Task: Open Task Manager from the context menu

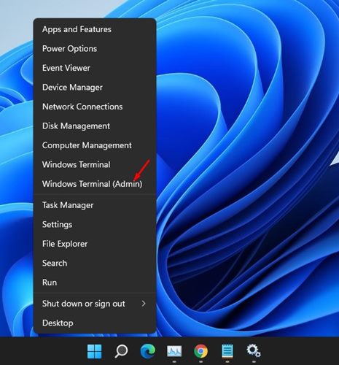Action: pos(95,205)
